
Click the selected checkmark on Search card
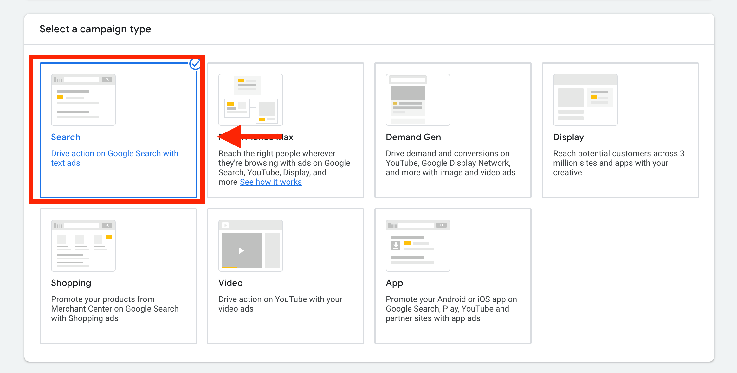[195, 64]
